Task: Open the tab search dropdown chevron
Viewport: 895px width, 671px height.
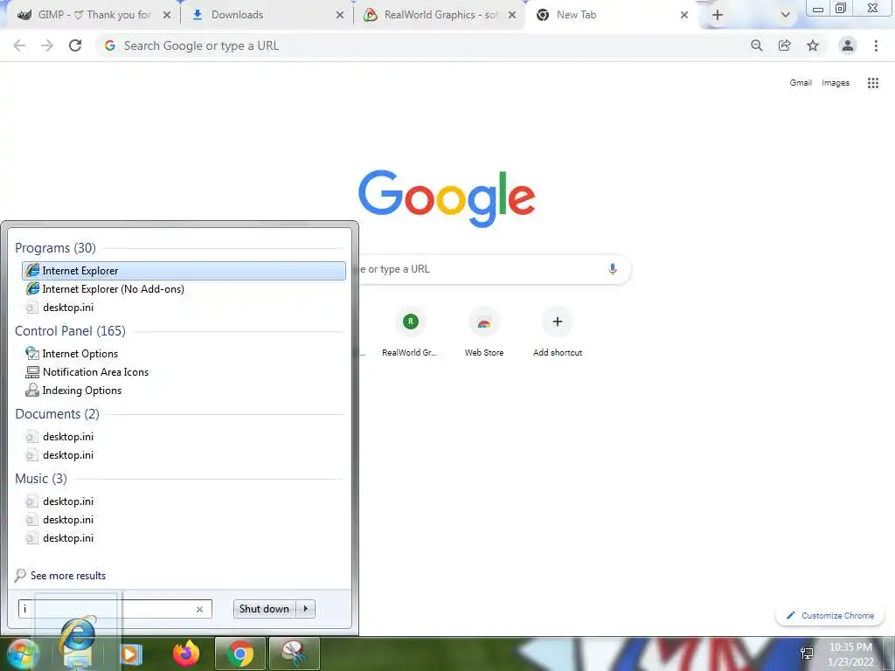Action: click(x=786, y=15)
